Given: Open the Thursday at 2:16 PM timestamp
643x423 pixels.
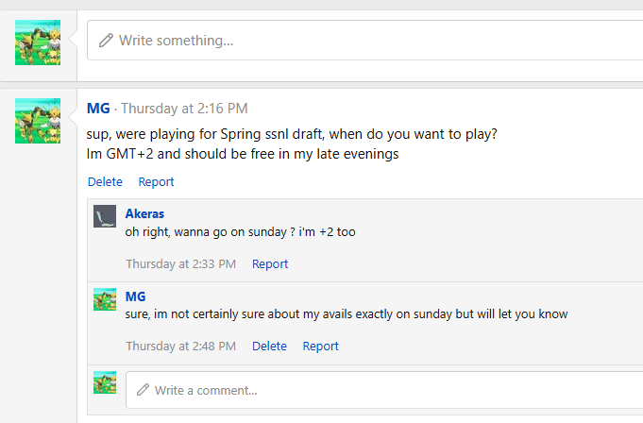Looking at the screenshot, I should click(x=184, y=109).
